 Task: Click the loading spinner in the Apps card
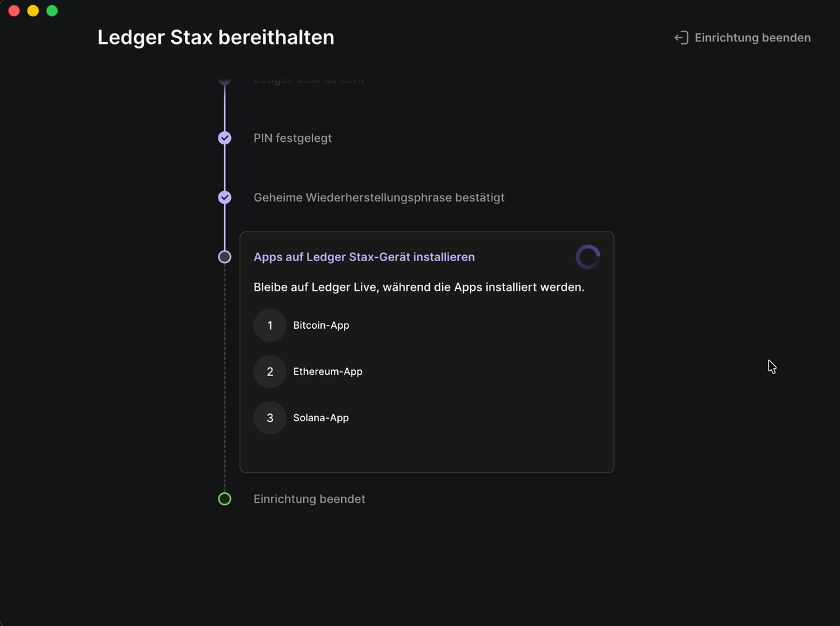click(587, 257)
